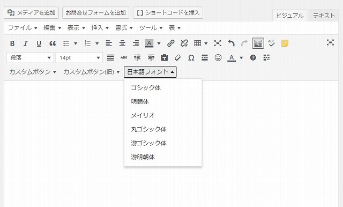
Task: Insert special character Omega
Action: 191,58
